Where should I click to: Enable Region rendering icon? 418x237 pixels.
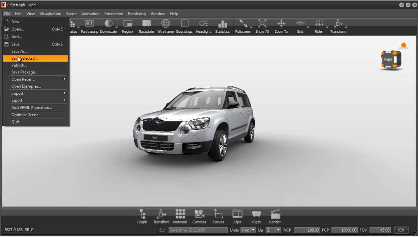127,24
